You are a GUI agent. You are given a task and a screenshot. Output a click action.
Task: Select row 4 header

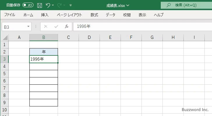coord(4,66)
